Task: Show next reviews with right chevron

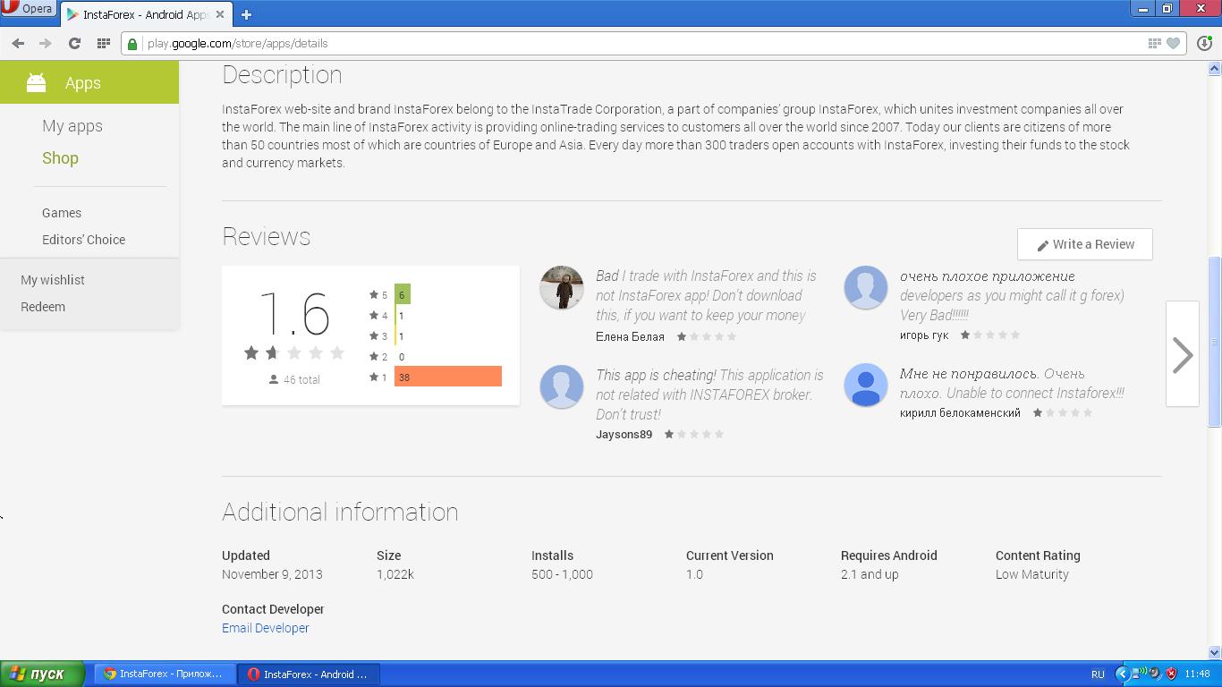Action: (1183, 354)
